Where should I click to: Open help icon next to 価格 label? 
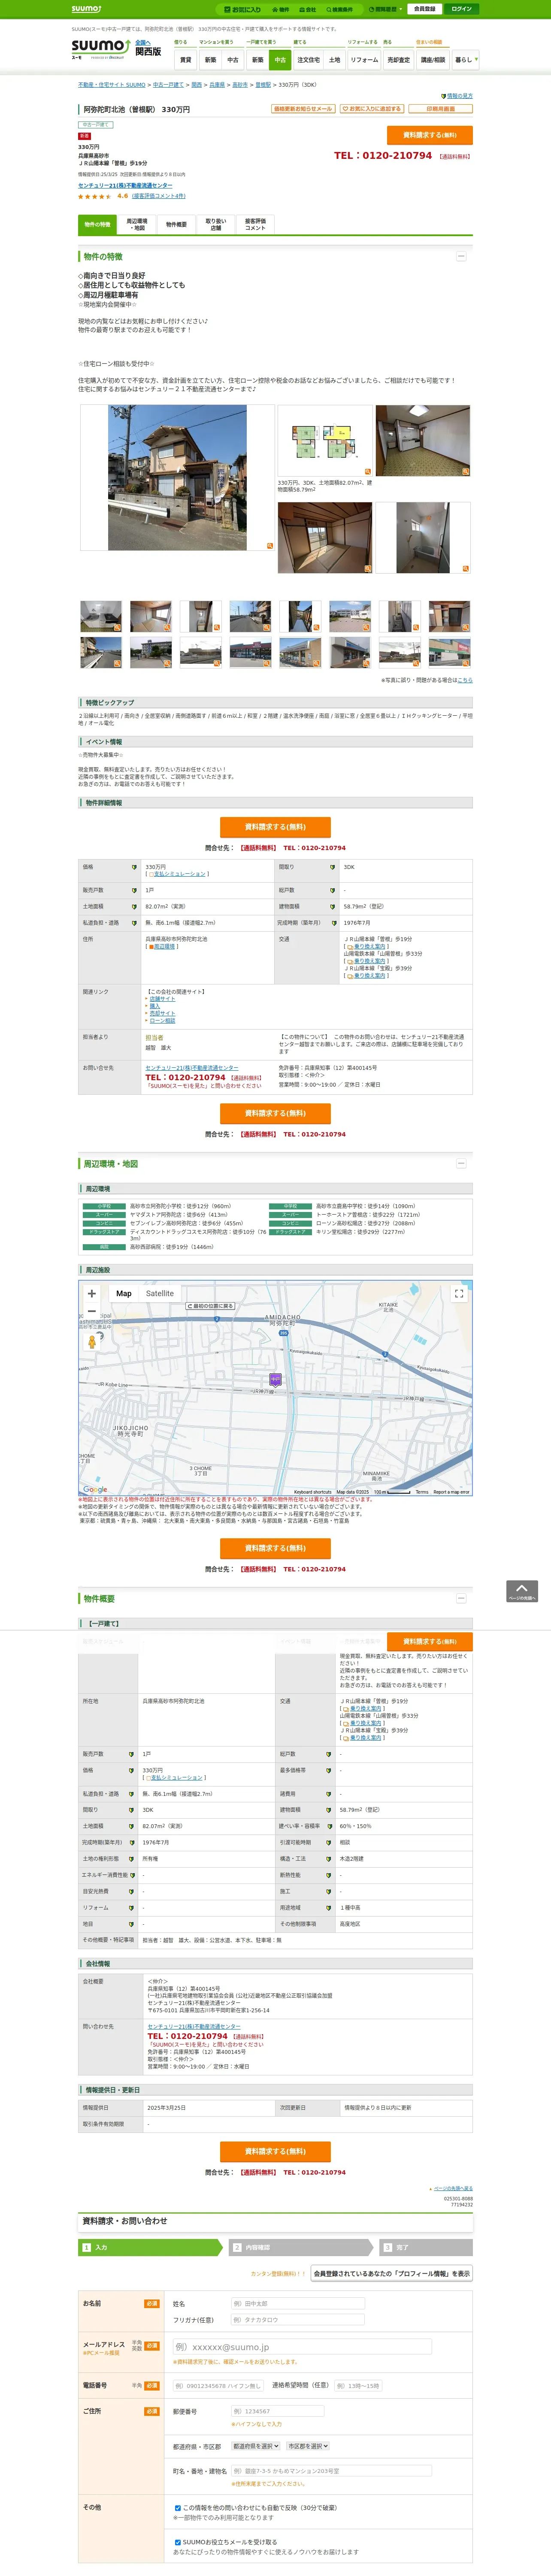click(134, 867)
